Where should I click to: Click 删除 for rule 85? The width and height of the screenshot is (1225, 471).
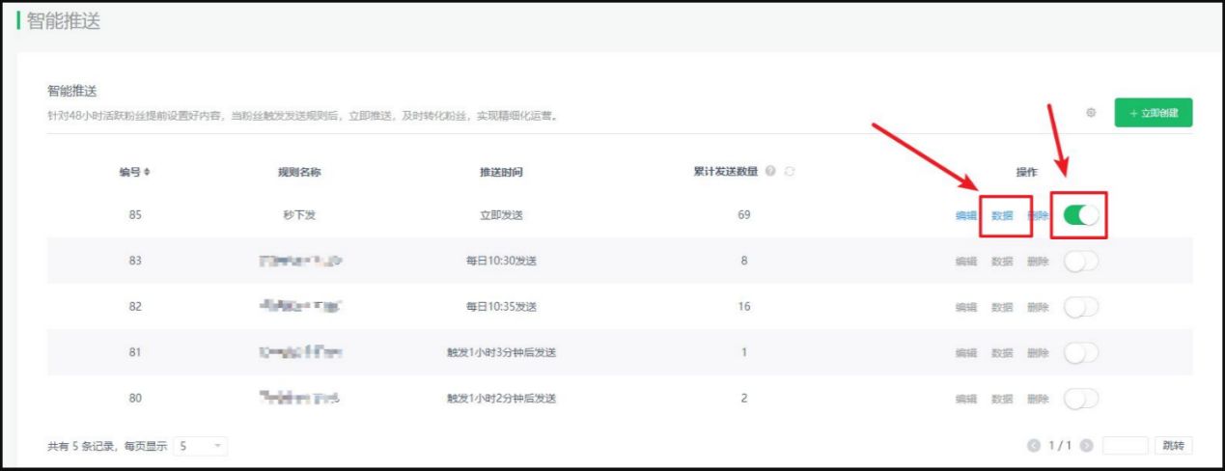pos(1038,215)
